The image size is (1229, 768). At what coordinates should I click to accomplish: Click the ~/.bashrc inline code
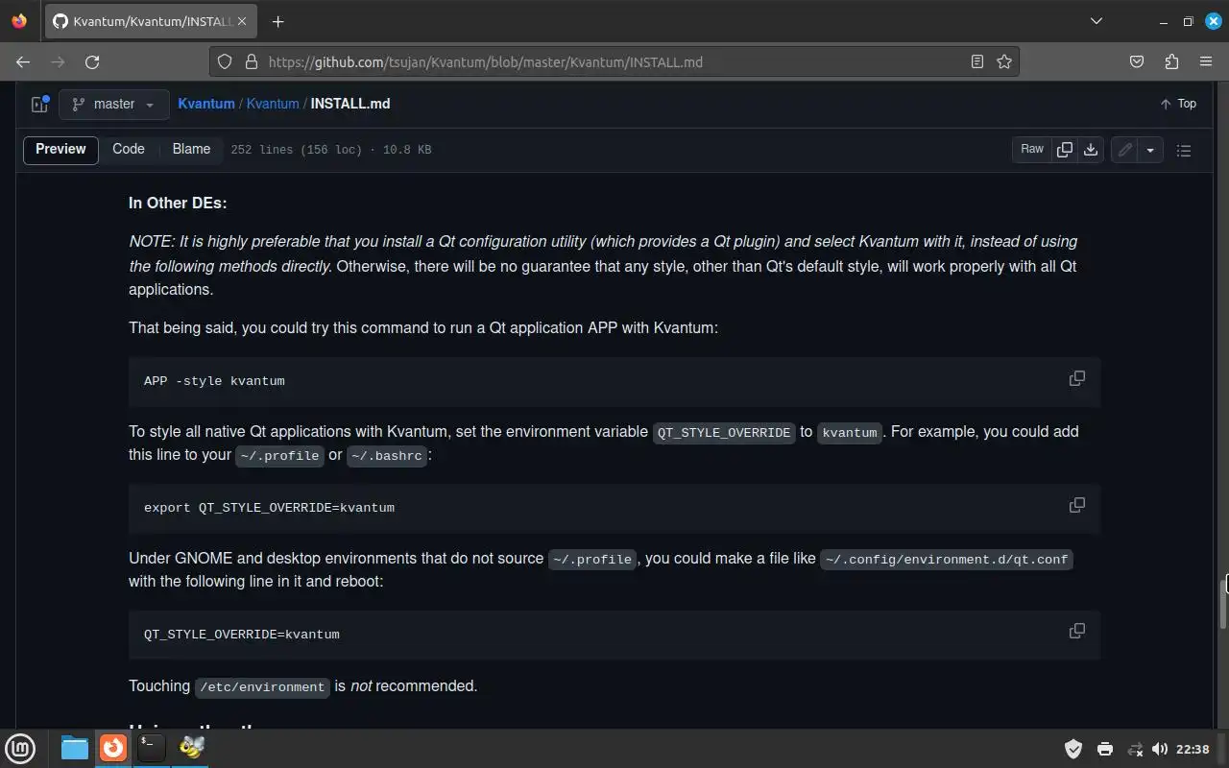coord(387,455)
